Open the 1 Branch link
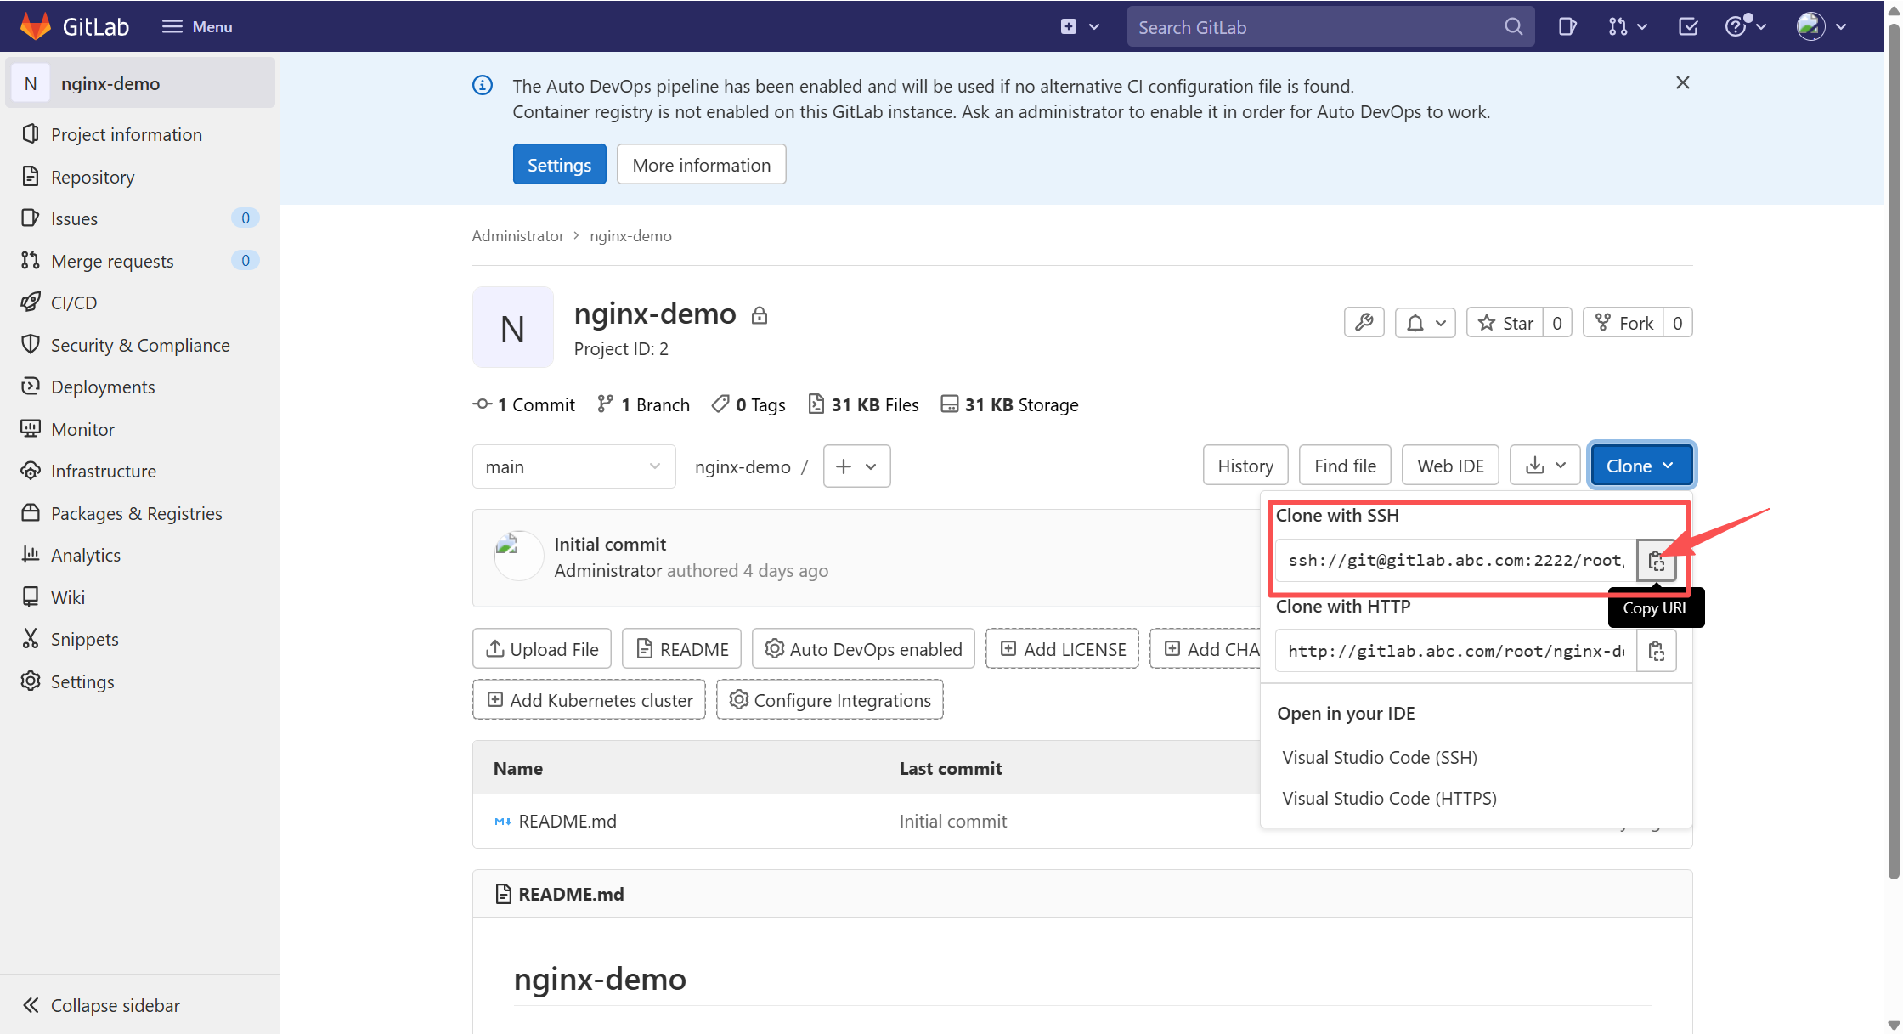 coord(643,404)
